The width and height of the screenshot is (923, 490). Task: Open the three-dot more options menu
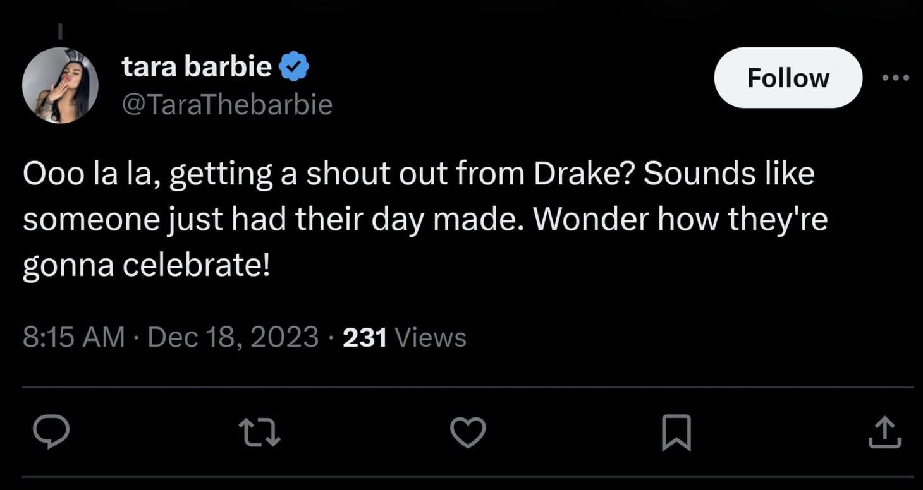[x=895, y=77]
